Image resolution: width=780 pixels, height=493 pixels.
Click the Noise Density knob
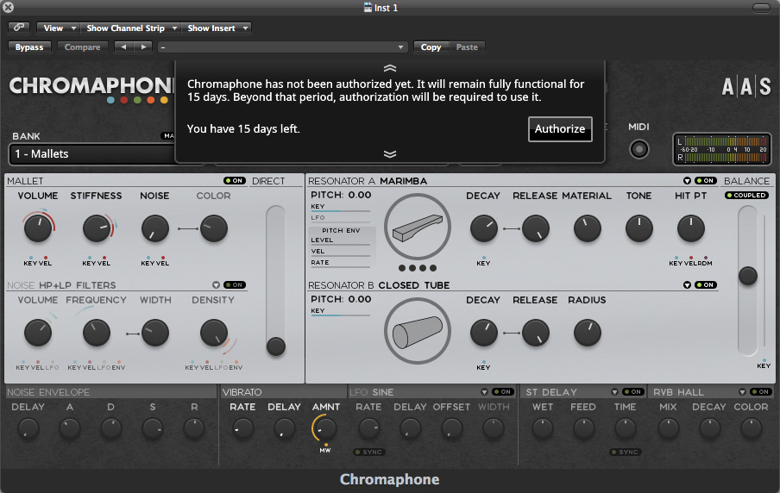(213, 333)
